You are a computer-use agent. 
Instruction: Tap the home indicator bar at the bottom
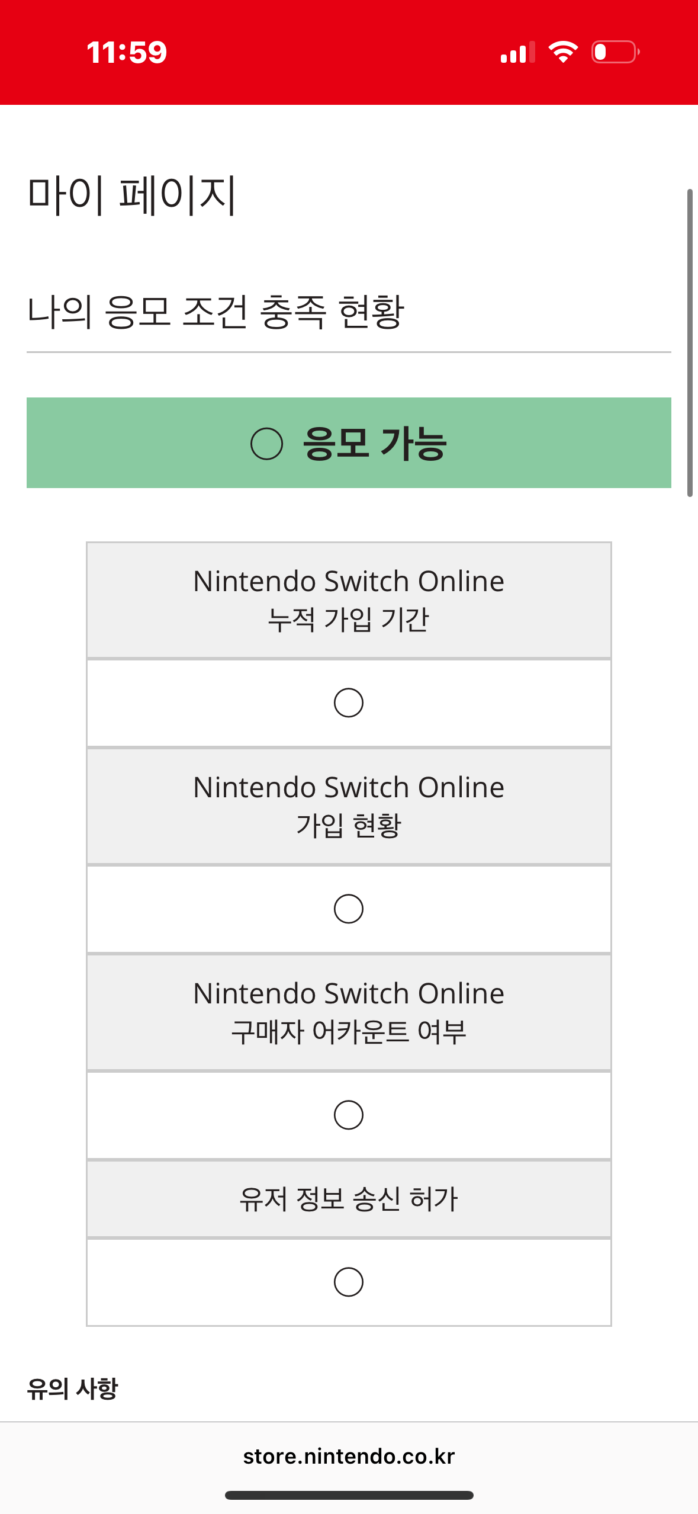coord(349,1495)
